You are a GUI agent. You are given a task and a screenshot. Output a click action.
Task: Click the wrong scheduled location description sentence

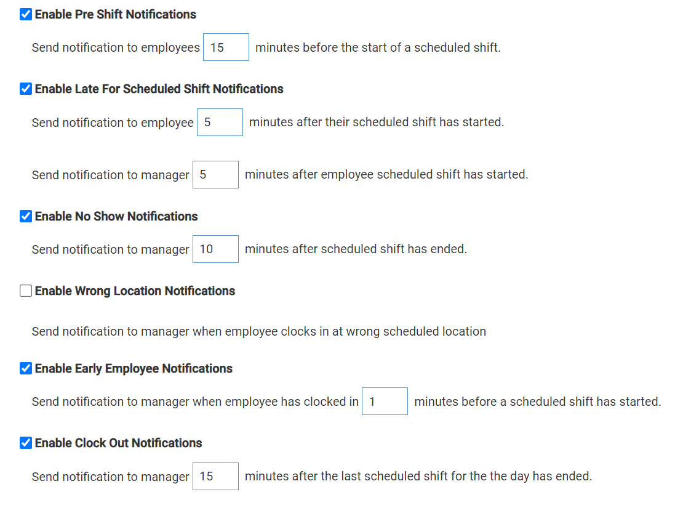click(258, 331)
